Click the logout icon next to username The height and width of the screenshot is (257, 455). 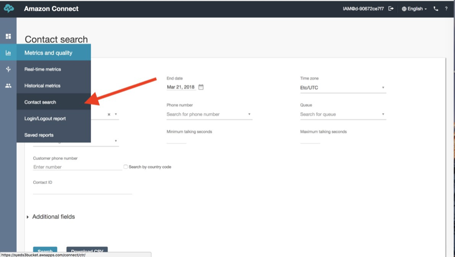click(391, 9)
